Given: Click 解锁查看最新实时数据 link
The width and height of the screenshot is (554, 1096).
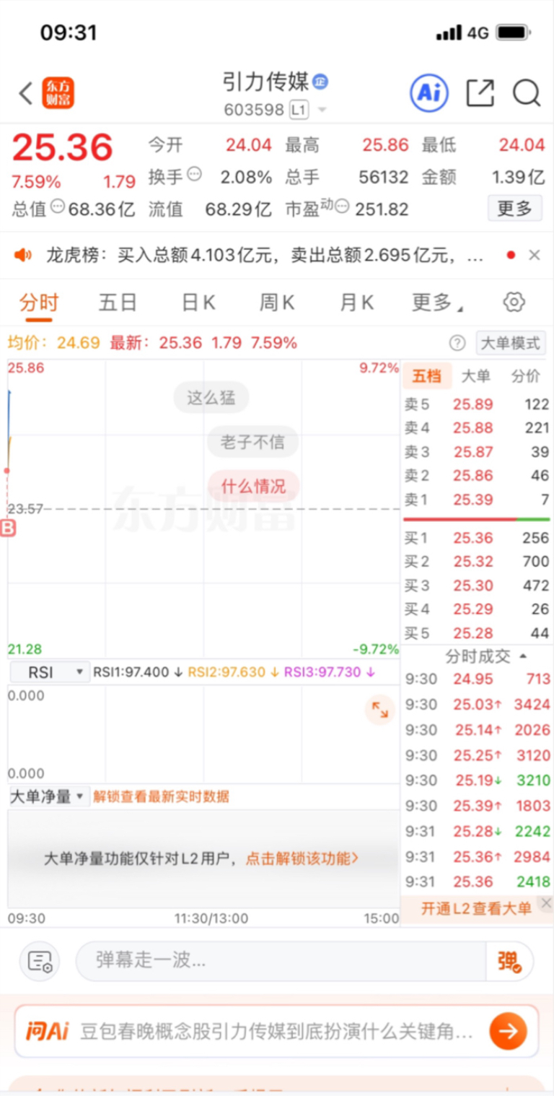Looking at the screenshot, I should pyautogui.click(x=161, y=796).
